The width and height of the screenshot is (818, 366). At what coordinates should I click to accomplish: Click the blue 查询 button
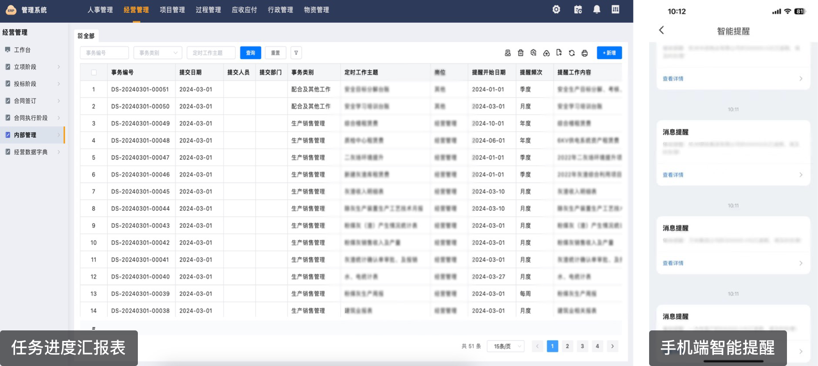250,53
